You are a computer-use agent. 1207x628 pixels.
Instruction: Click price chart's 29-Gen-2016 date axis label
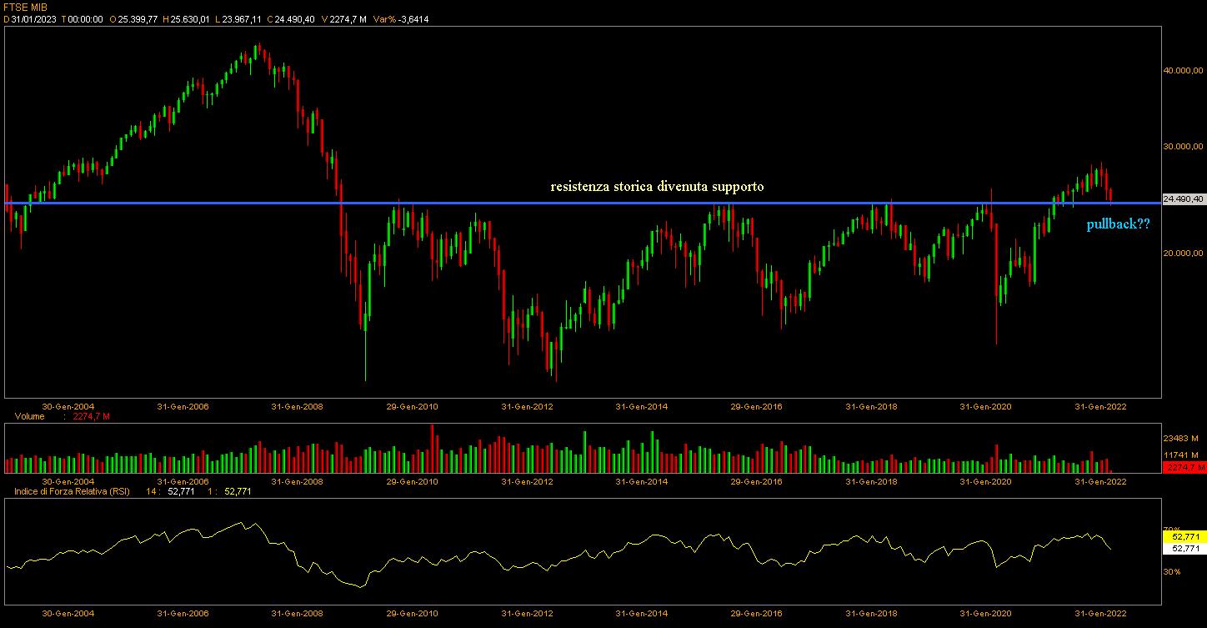pyautogui.click(x=756, y=407)
